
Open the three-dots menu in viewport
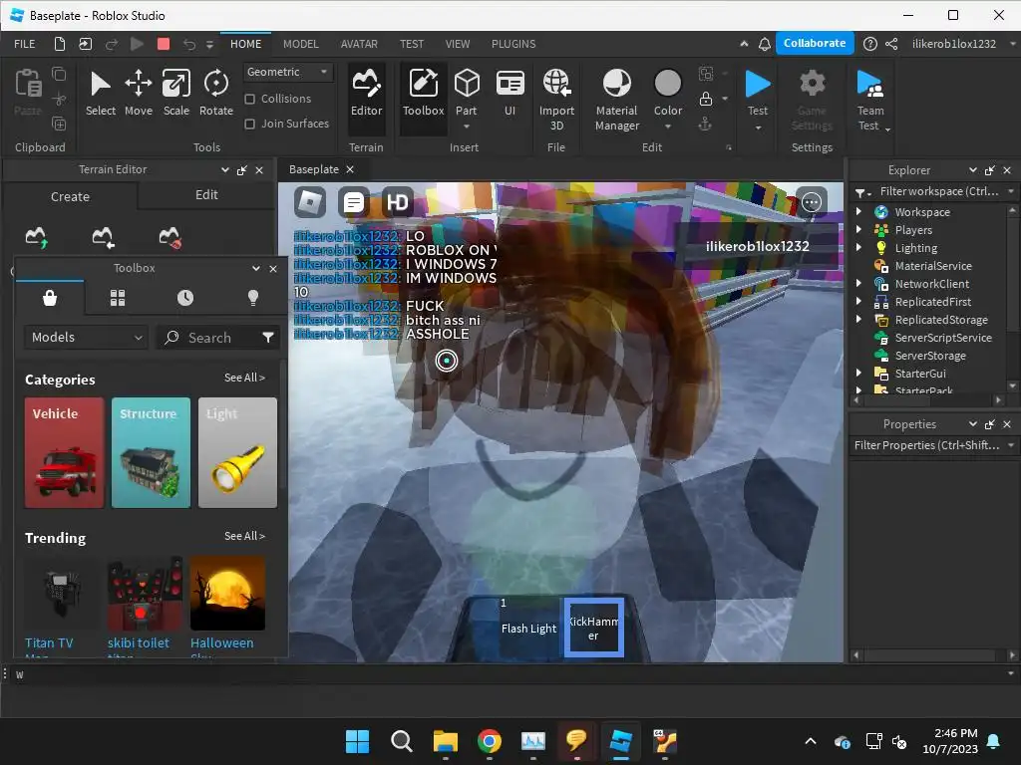click(812, 202)
